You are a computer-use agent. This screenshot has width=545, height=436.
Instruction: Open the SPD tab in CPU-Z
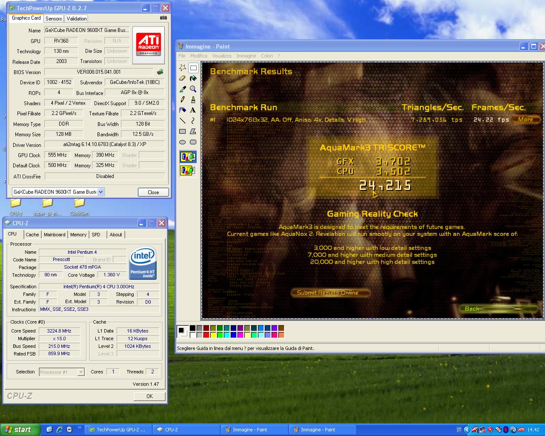tap(96, 235)
